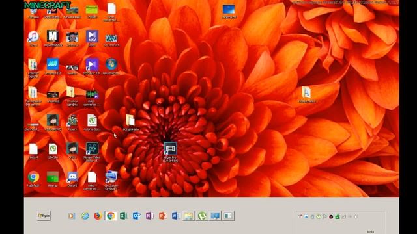Screen dimensions: 417x234
Task: Select the green Аватар image icon
Action: coord(53,179)
